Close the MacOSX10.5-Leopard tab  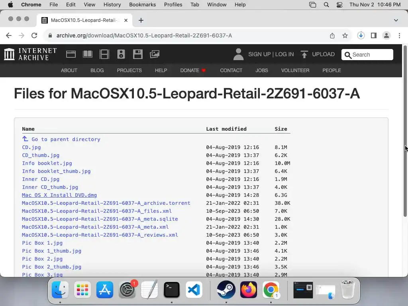(x=126, y=20)
